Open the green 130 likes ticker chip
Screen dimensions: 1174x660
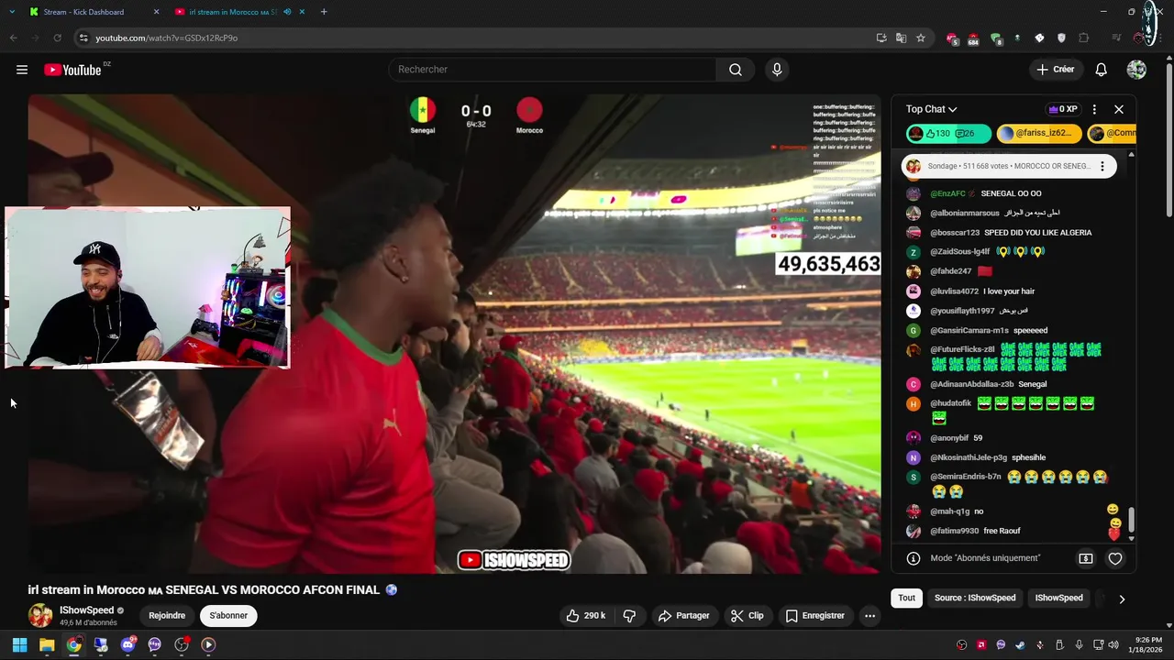(x=948, y=133)
